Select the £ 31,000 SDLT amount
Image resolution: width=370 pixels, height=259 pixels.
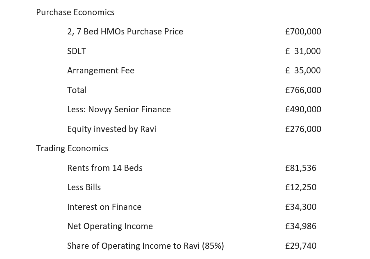pos(303,51)
